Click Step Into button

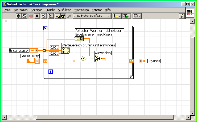coord(58,16)
